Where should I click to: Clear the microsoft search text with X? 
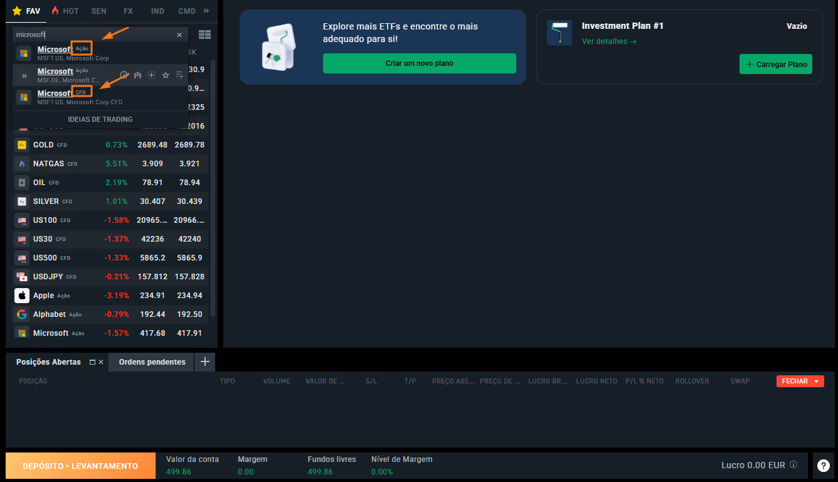tap(179, 35)
